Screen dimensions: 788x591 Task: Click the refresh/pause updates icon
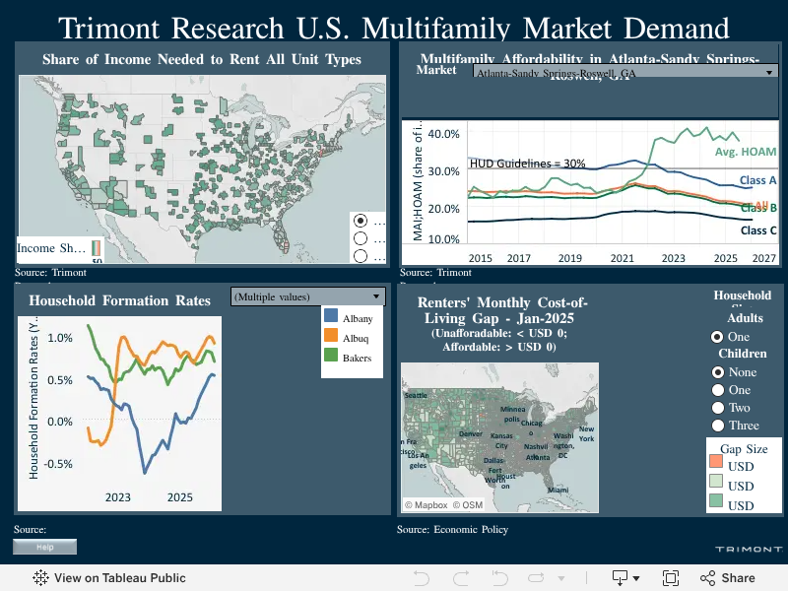(x=536, y=578)
